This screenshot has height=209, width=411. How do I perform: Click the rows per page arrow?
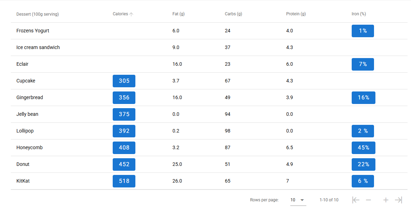(x=302, y=200)
